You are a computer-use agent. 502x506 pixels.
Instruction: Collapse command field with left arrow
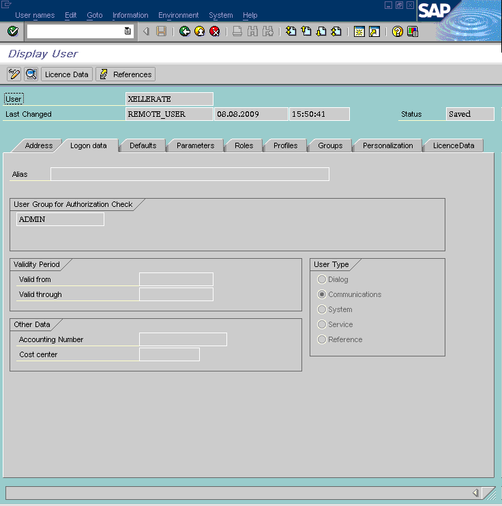click(x=146, y=31)
